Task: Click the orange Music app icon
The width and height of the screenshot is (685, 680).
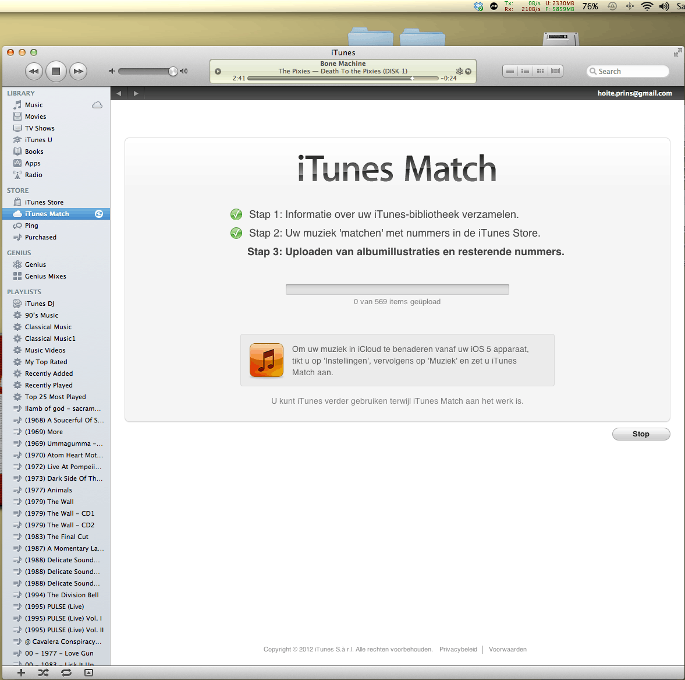Action: tap(267, 360)
